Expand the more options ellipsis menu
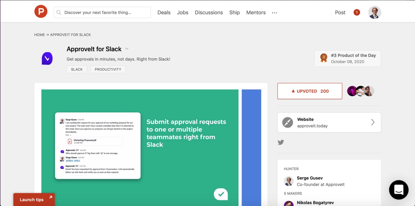415x206 pixels. pos(274,13)
